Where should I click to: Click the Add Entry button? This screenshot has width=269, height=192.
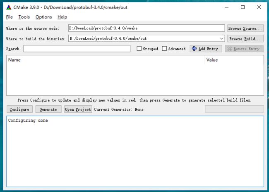coord(206,49)
